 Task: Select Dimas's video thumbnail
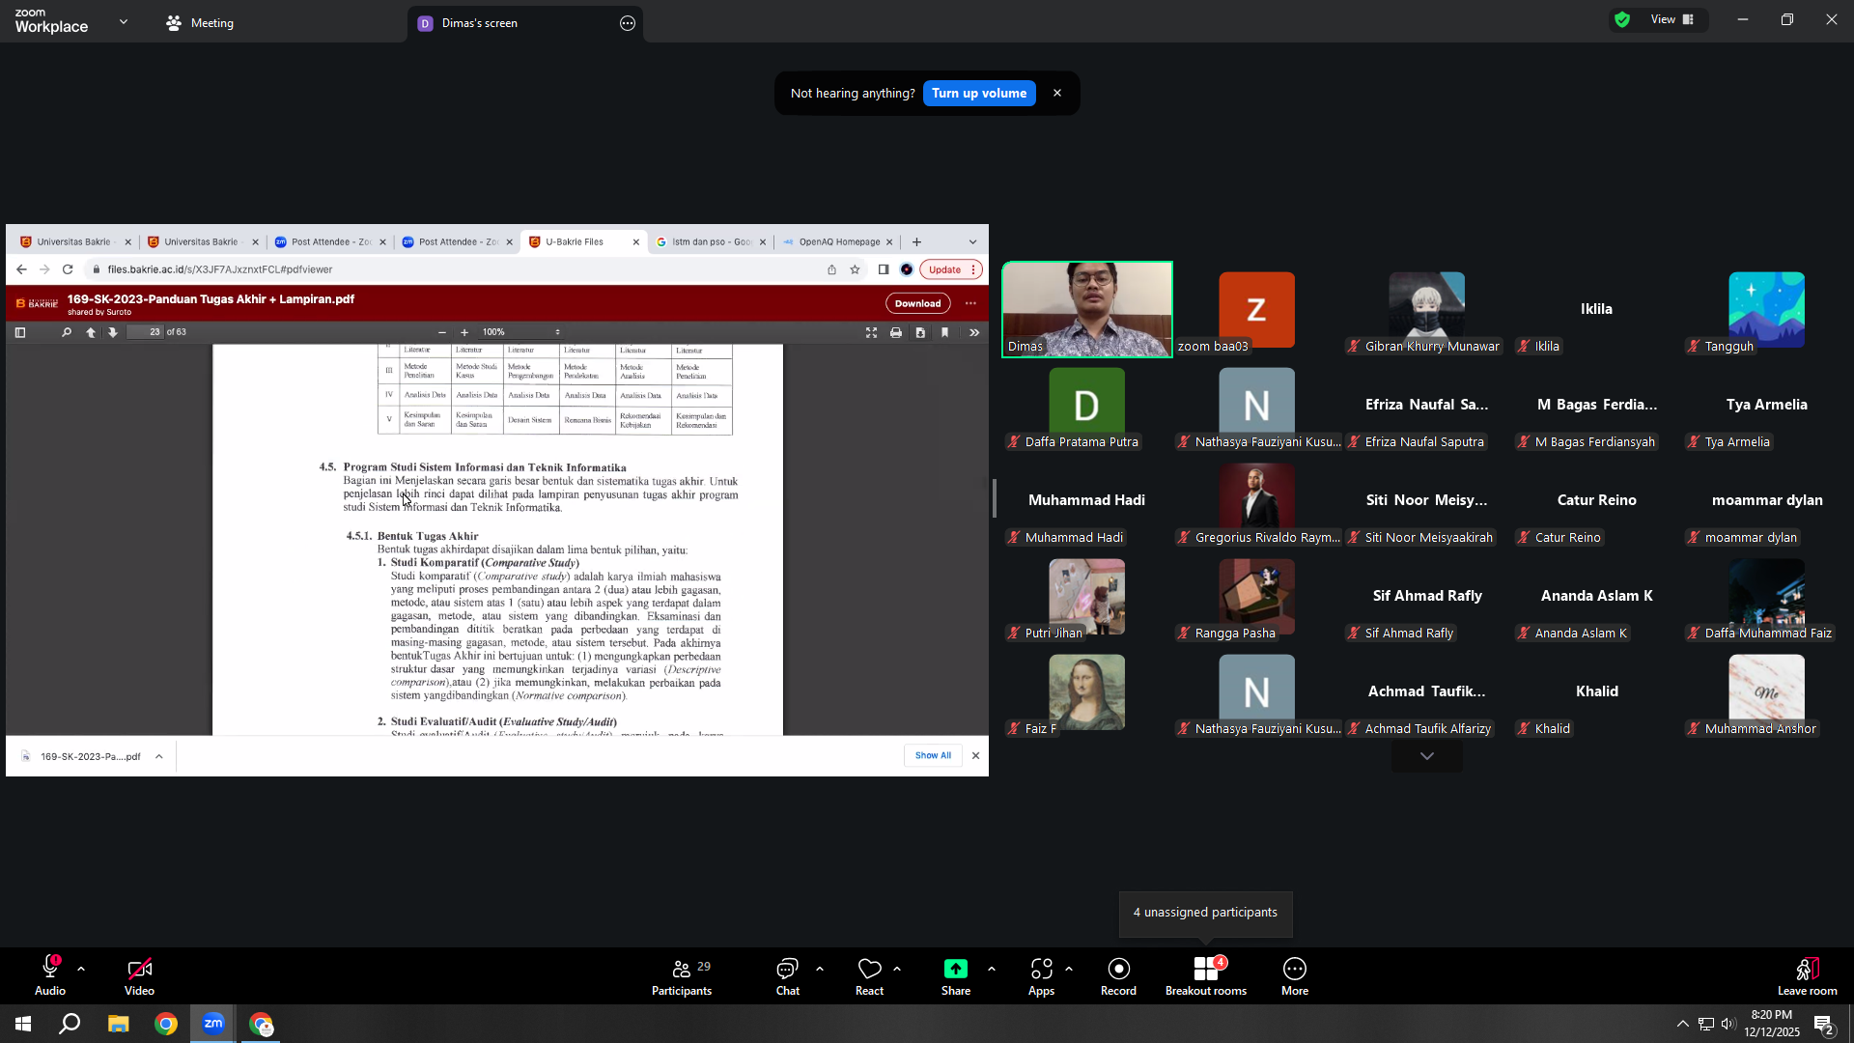click(1087, 309)
